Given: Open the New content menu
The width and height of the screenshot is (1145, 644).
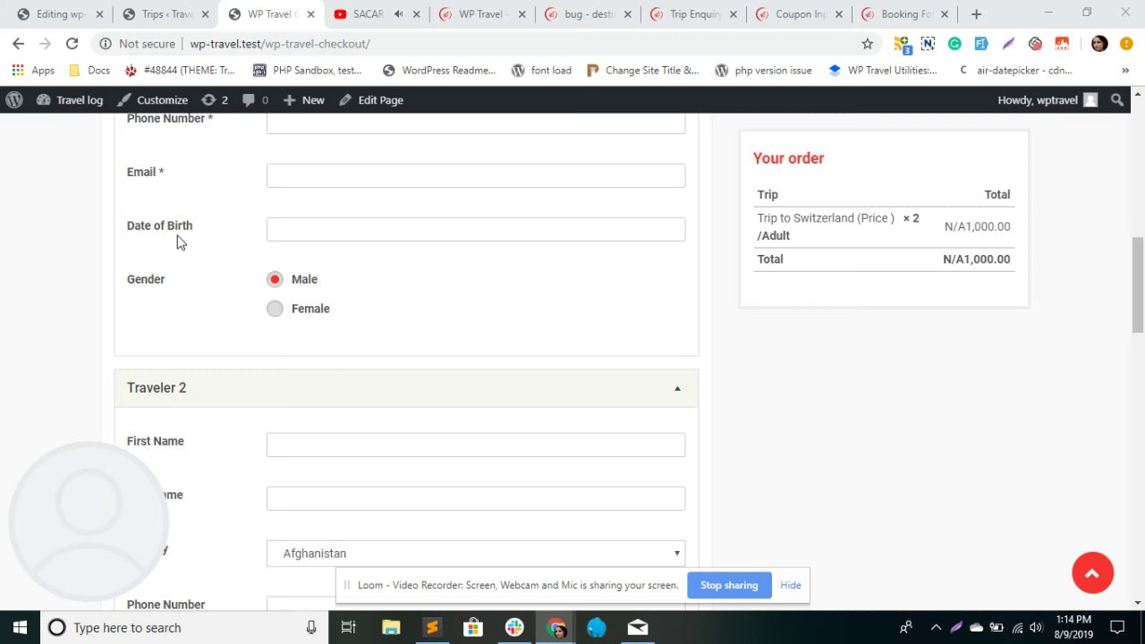Looking at the screenshot, I should 303,100.
